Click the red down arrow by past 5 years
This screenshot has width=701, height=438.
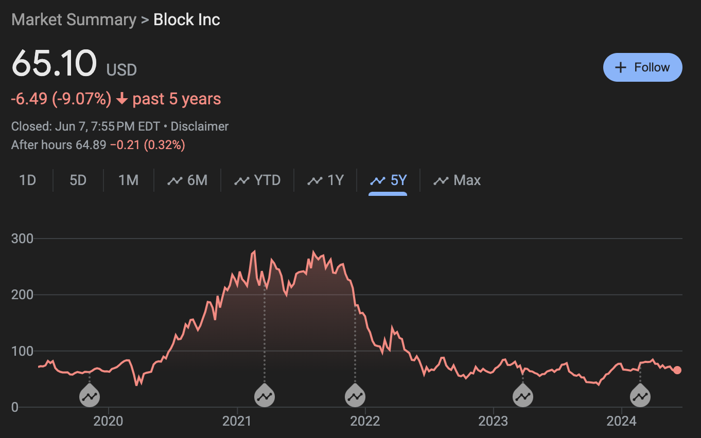pyautogui.click(x=122, y=99)
